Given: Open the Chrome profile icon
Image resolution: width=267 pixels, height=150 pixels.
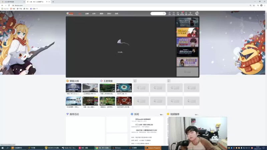Looking at the screenshot, I should point(261,5).
